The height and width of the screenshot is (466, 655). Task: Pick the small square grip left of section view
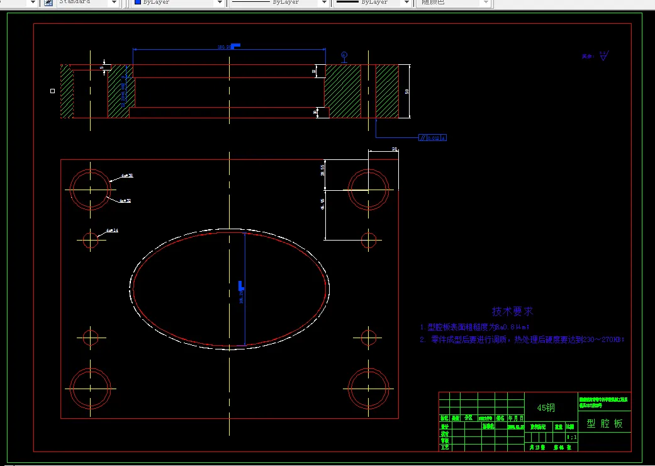coord(53,91)
